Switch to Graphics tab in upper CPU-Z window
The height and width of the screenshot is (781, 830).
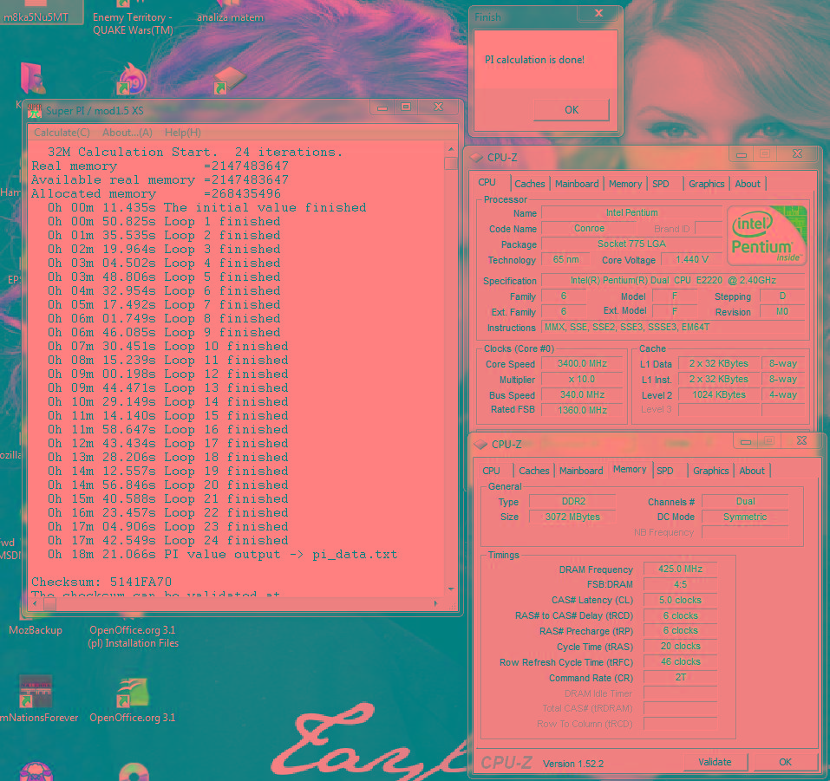(x=706, y=184)
